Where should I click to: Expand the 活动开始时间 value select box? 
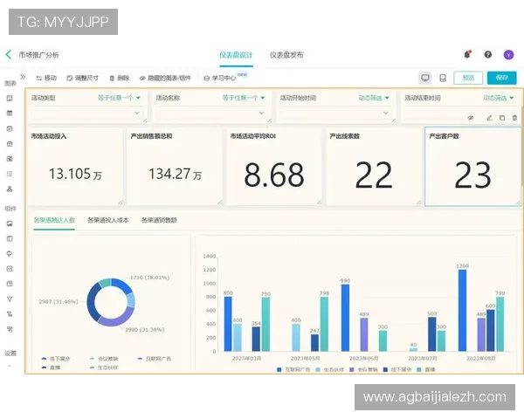[x=335, y=113]
